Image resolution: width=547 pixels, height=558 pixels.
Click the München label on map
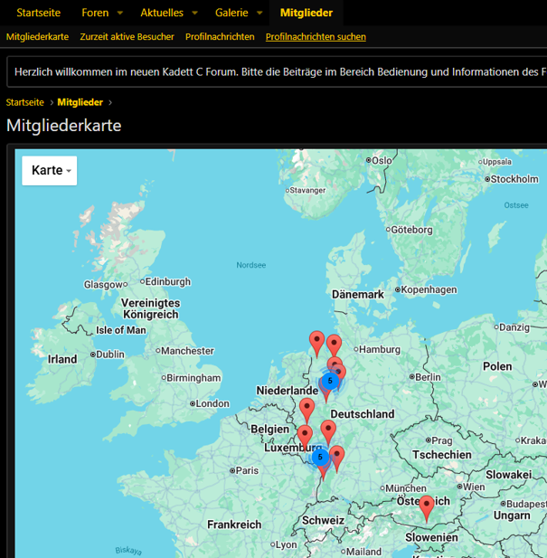pos(406,488)
